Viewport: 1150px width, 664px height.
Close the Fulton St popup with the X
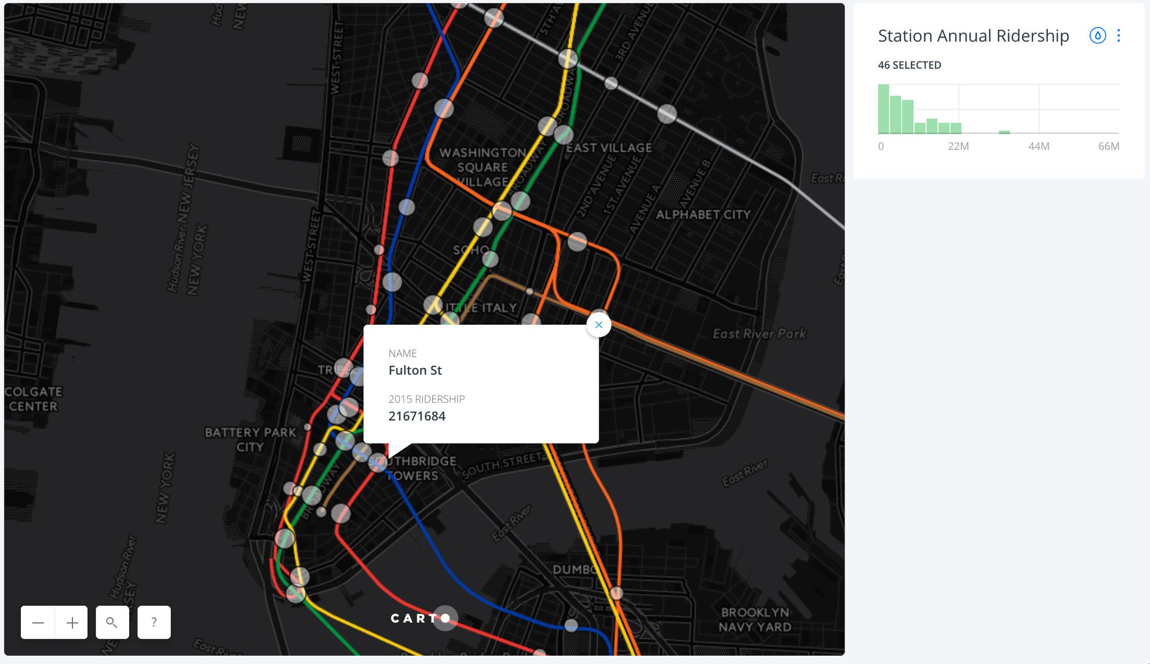pos(599,325)
